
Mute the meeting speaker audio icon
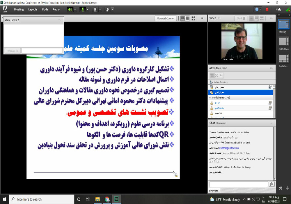[70, 9]
